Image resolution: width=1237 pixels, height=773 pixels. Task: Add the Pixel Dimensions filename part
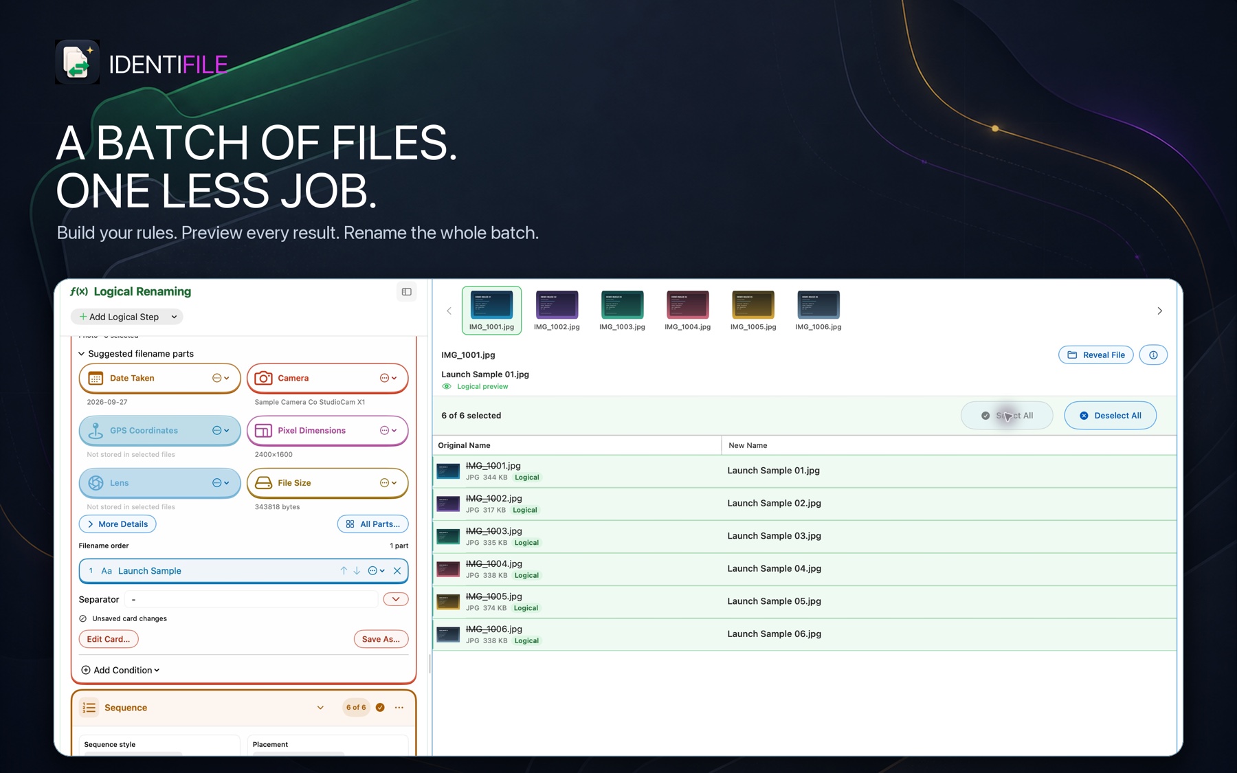[x=327, y=431]
